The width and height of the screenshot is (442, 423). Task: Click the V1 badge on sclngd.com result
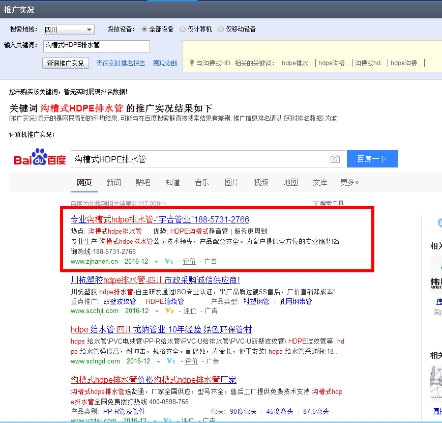(x=171, y=361)
